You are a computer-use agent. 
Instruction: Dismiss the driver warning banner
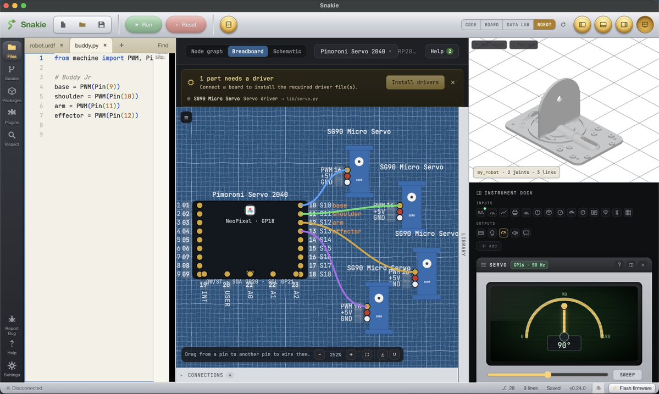(453, 82)
